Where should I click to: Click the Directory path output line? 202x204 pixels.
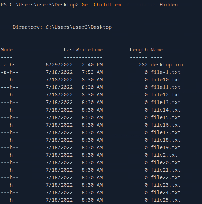[62, 27]
